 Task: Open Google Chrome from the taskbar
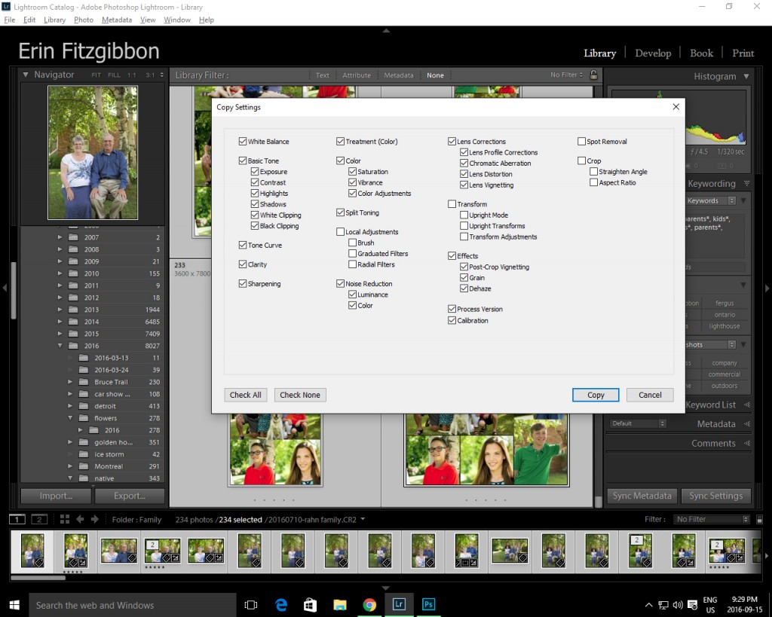point(369,605)
